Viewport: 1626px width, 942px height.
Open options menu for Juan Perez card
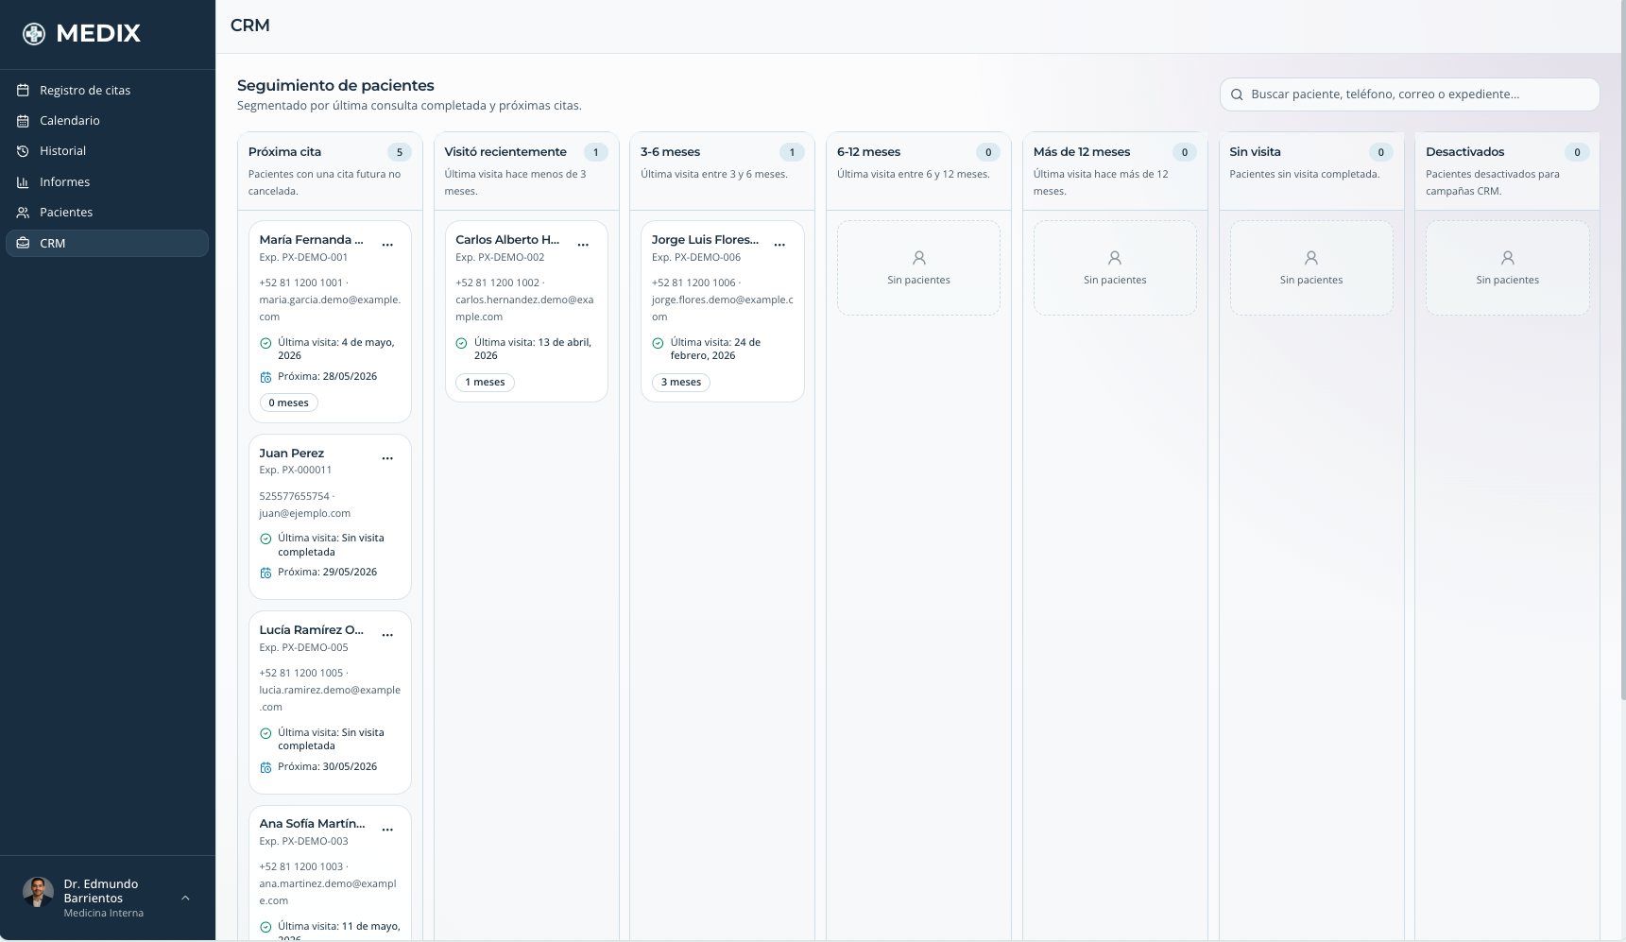pyautogui.click(x=387, y=458)
